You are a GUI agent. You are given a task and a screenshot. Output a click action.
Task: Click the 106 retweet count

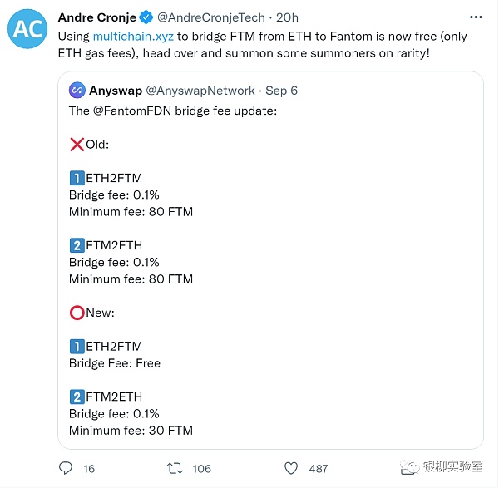pos(200,469)
